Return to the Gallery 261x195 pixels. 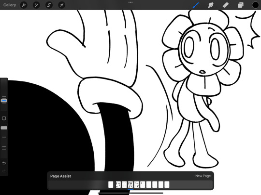click(10, 5)
